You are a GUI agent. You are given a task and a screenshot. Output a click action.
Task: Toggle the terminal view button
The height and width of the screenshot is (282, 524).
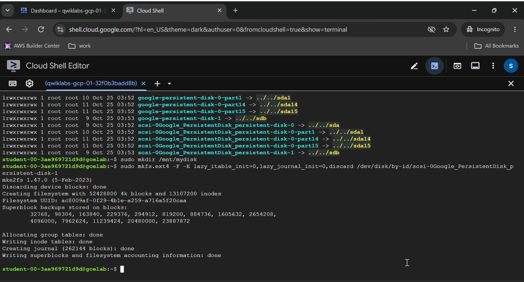[435, 66]
